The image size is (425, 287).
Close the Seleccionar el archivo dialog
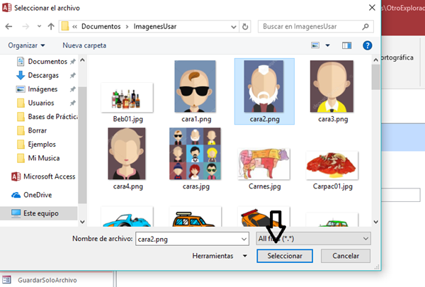point(372,8)
